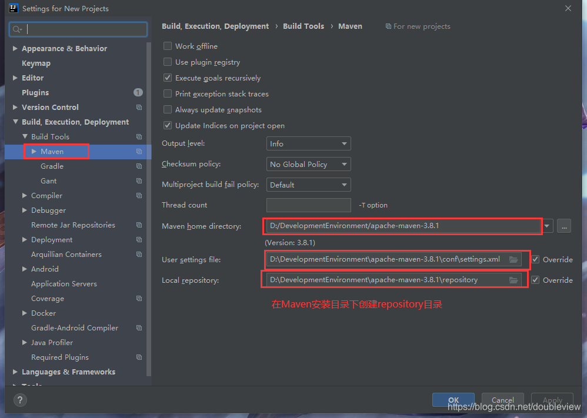This screenshot has width=587, height=418.
Task: Click project-level icon beside Build Tools
Action: pos(139,136)
